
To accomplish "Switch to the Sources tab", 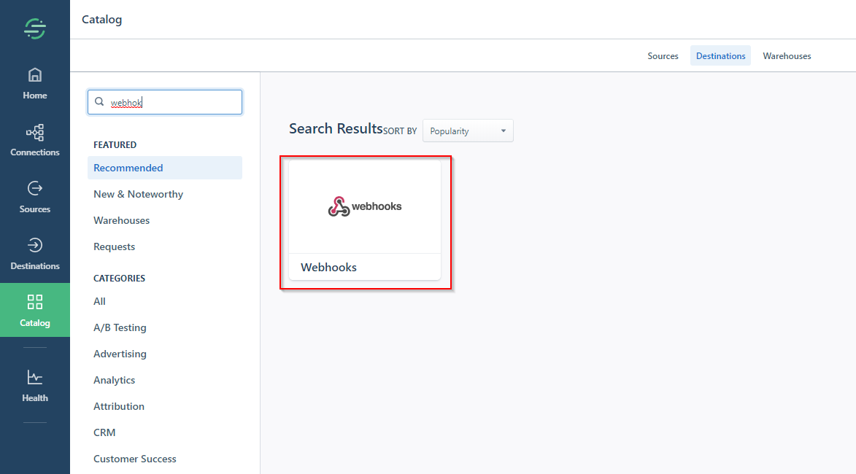I will coord(663,55).
